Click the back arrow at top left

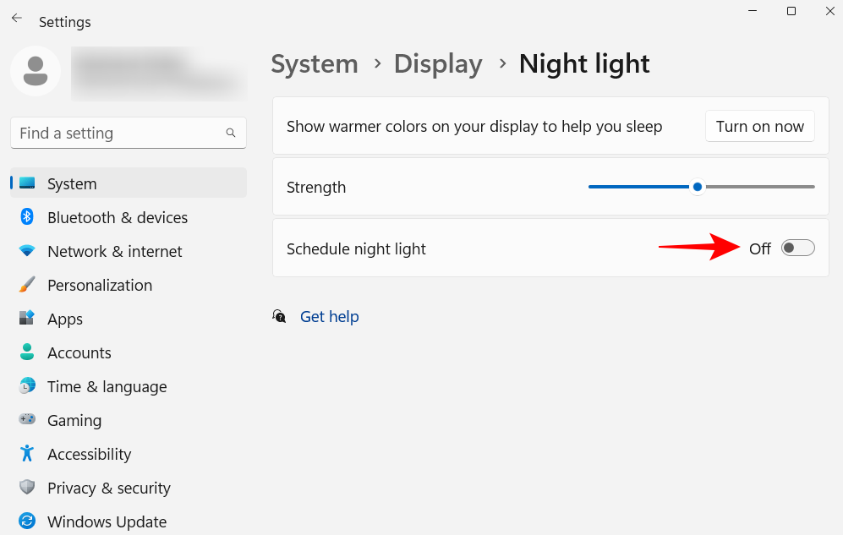(17, 18)
